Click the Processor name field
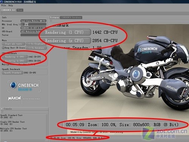The height and width of the screenshot is (142, 189). pos(33,21)
